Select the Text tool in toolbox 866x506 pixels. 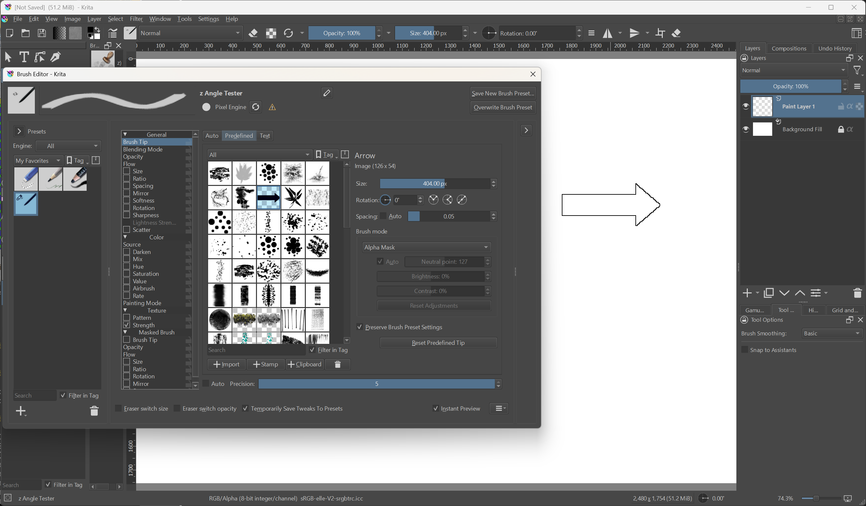24,57
